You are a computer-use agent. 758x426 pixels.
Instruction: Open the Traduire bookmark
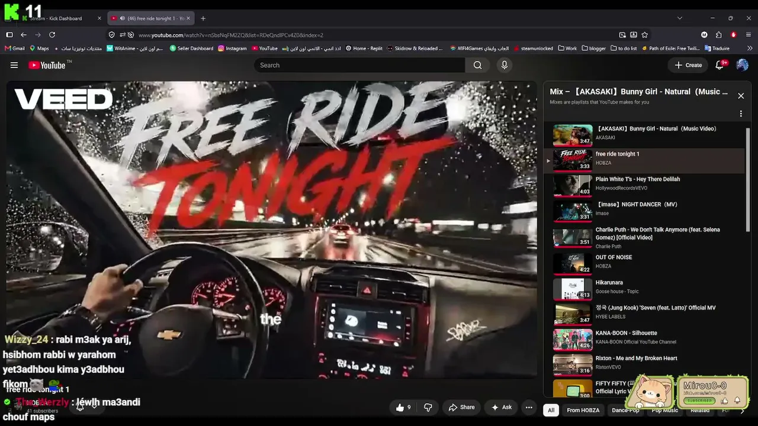point(717,49)
